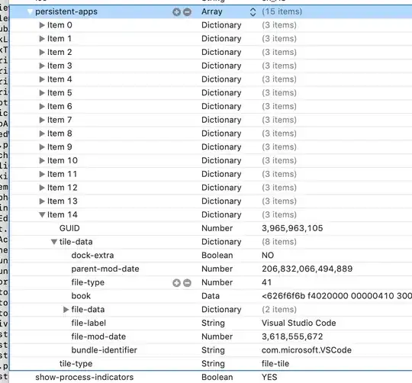Expand Item 0 disclosure triangle
Image resolution: width=412 pixels, height=383 pixels.
pyautogui.click(x=42, y=25)
